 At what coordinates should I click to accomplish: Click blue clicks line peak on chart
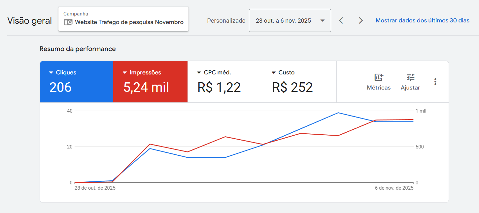point(338,113)
